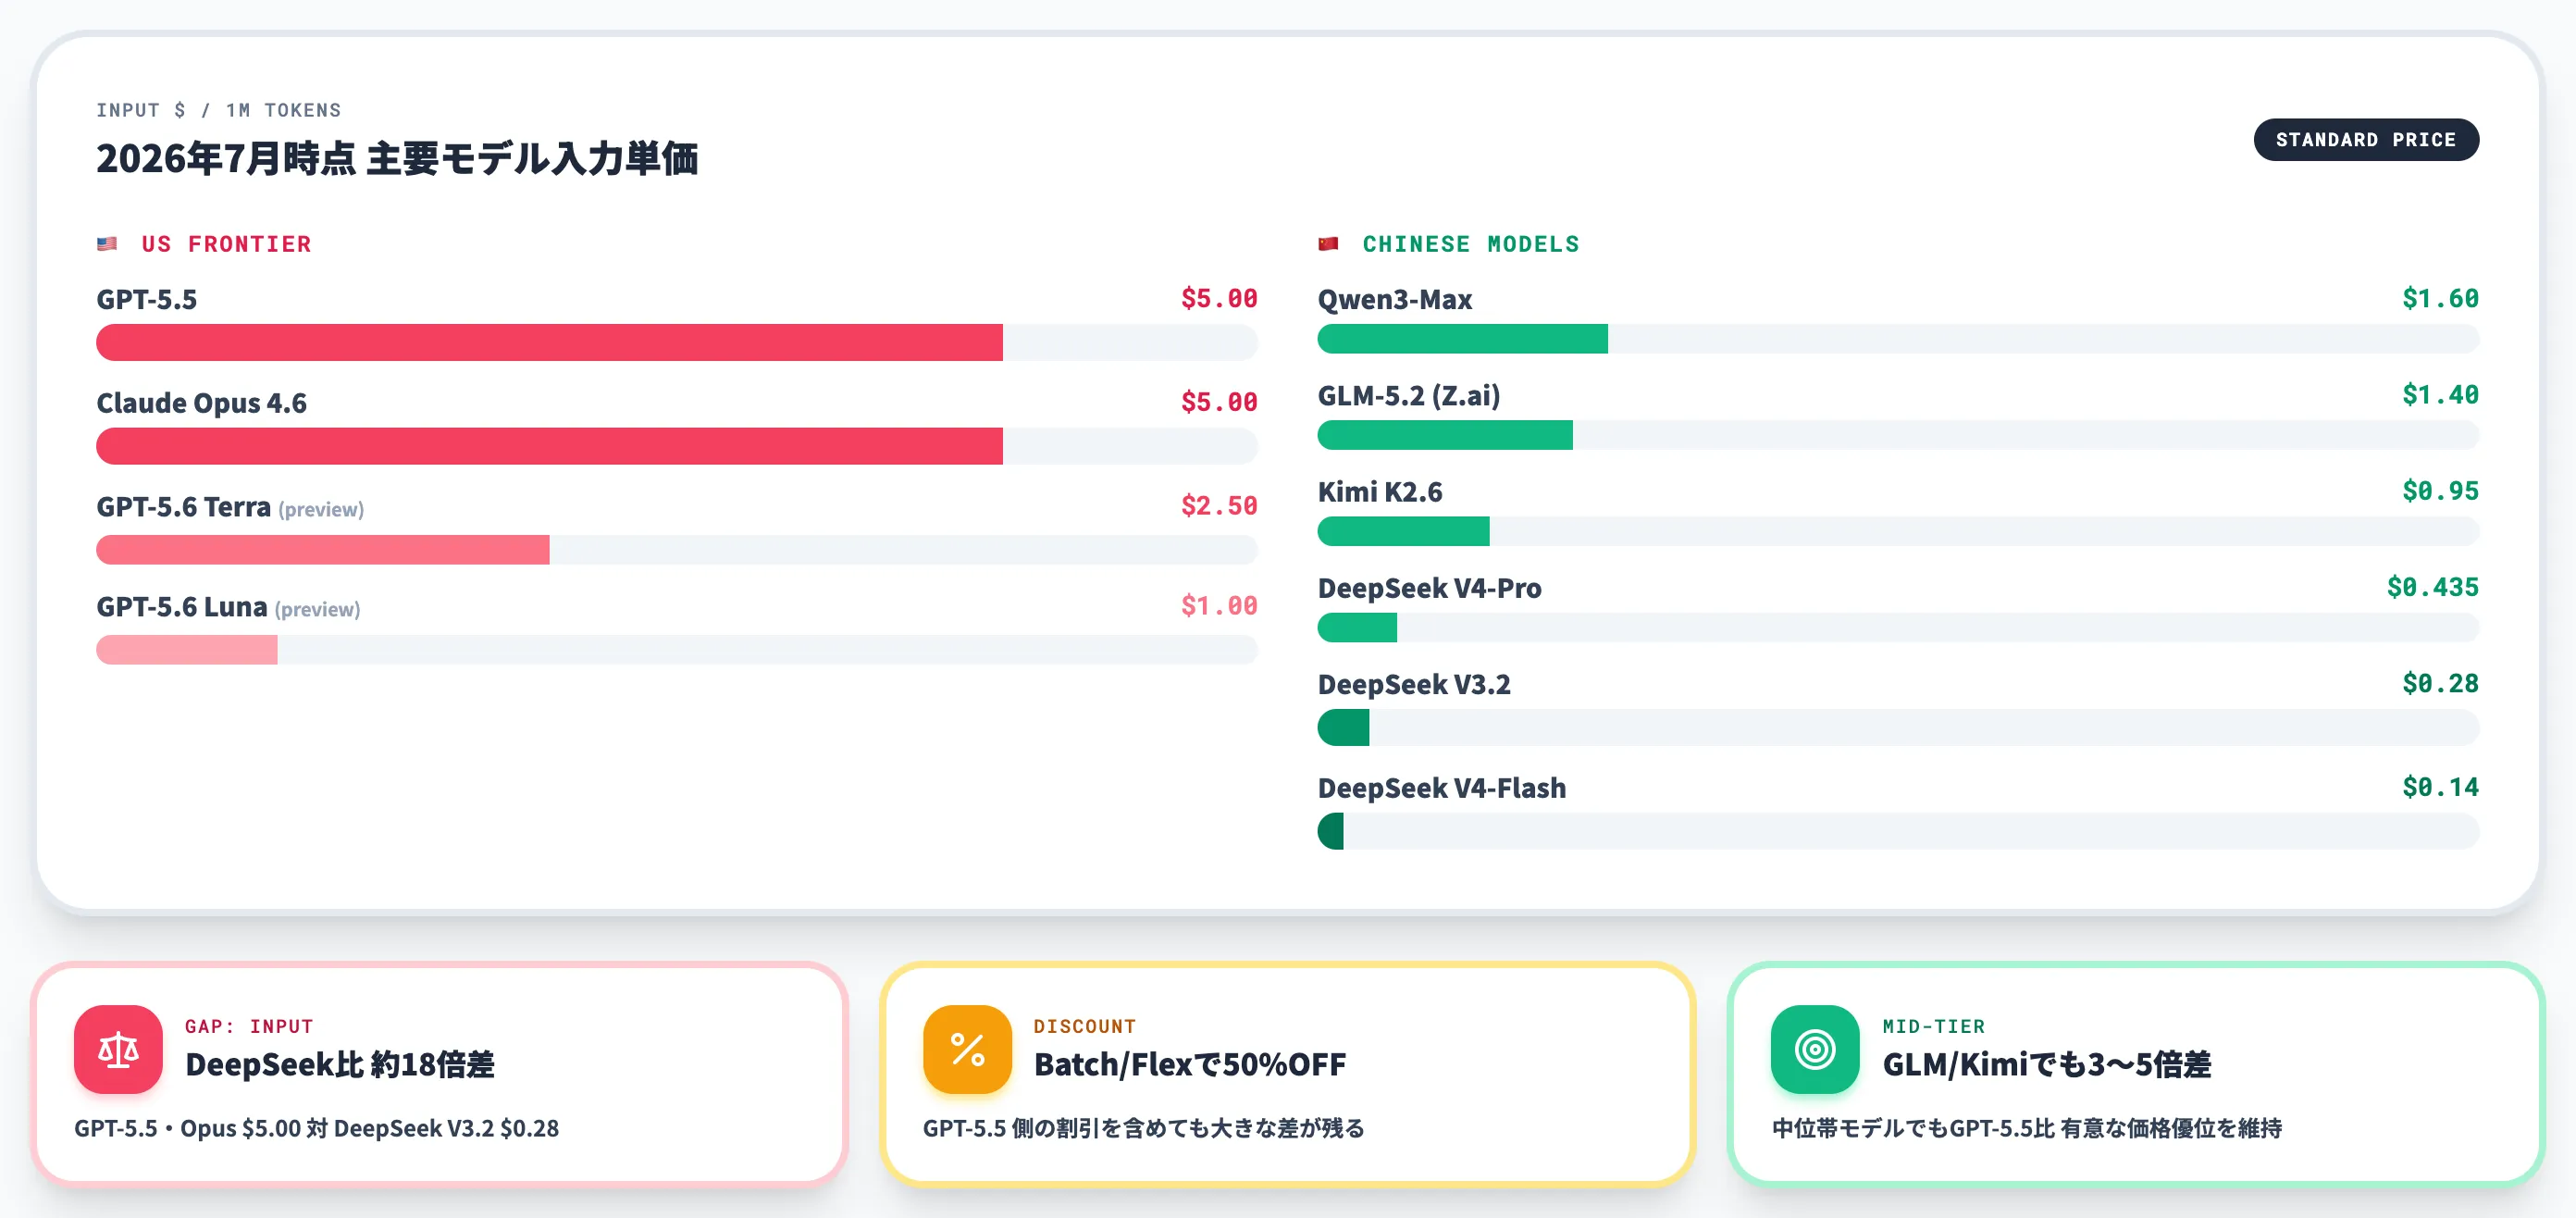Select the GPT-5.5 red price bar
The height and width of the screenshot is (1218, 2576).
click(549, 342)
